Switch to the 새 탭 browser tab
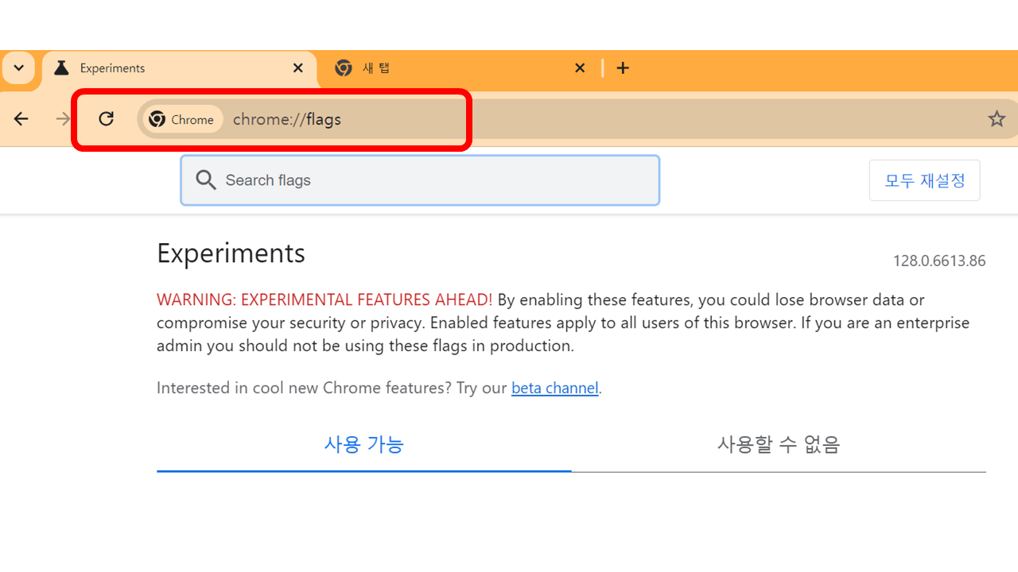1018x572 pixels. [460, 68]
